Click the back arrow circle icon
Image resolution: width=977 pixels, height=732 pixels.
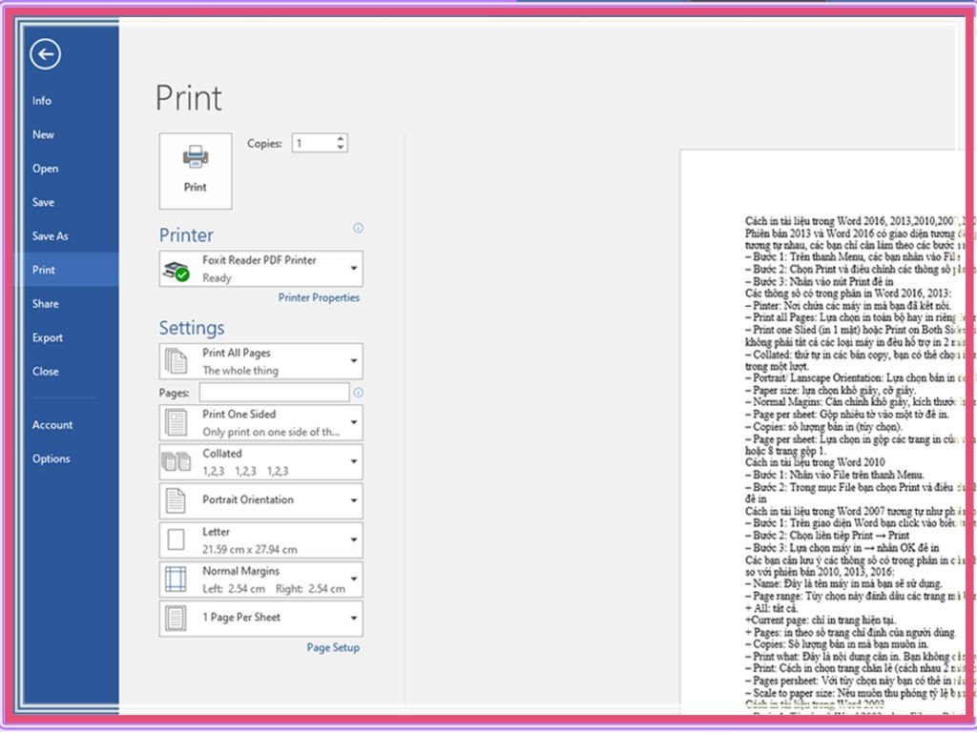(45, 54)
